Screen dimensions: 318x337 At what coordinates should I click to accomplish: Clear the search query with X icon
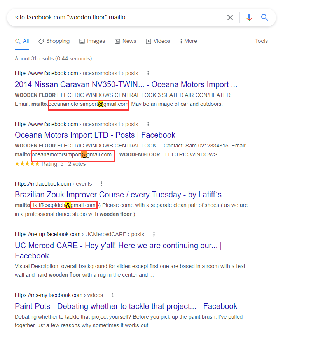point(230,18)
